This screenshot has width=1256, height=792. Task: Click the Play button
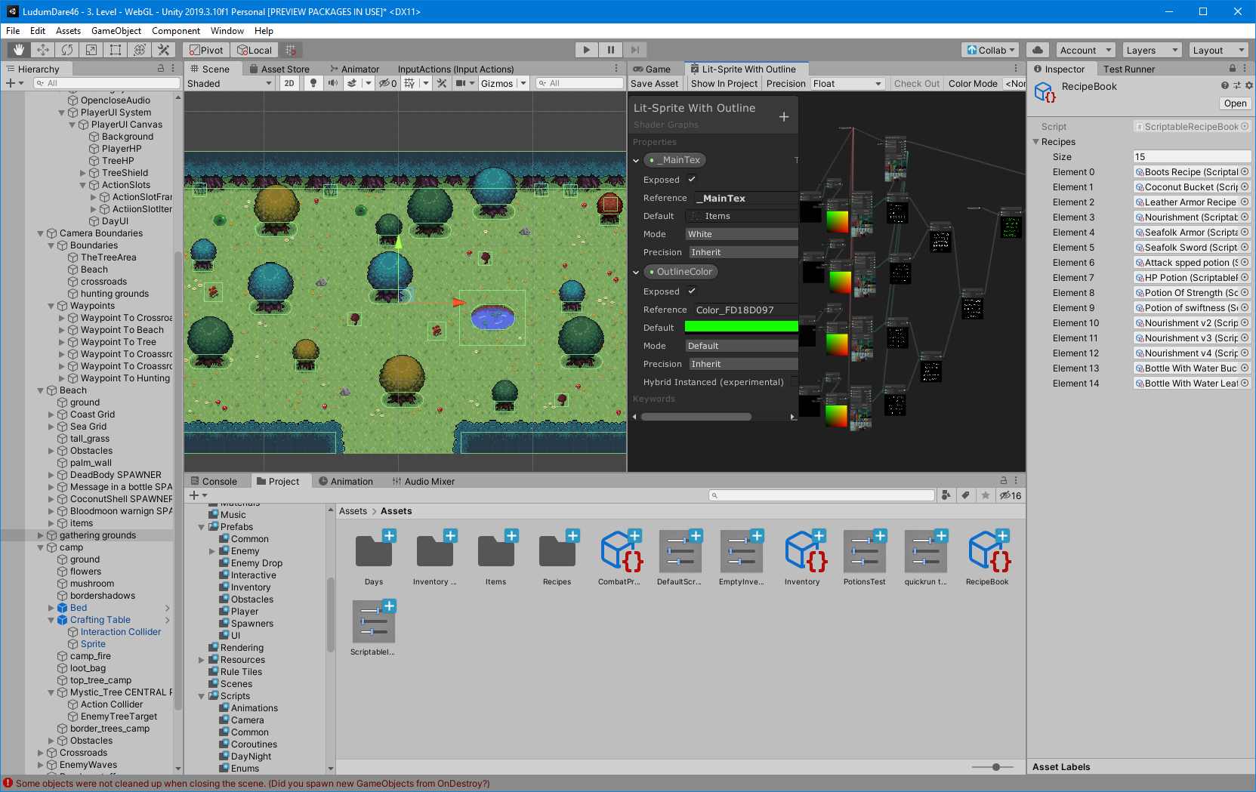(x=587, y=50)
